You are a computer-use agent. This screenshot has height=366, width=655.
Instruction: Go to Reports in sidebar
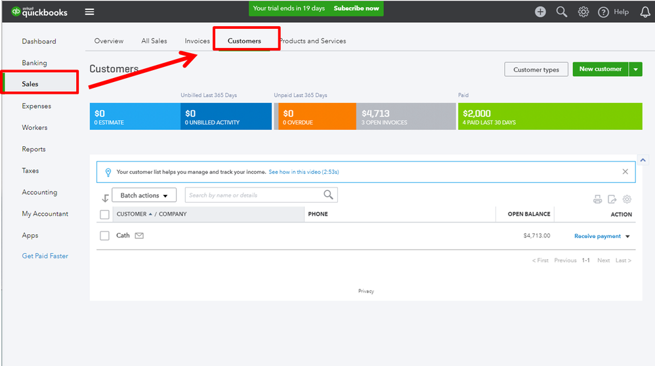coord(34,149)
